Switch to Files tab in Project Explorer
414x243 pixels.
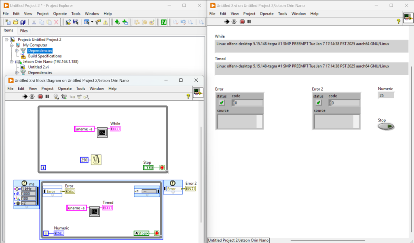point(24,31)
